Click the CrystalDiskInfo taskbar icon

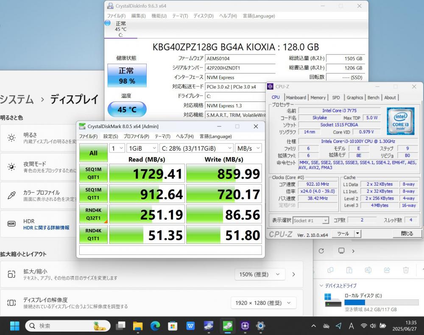(x=209, y=326)
